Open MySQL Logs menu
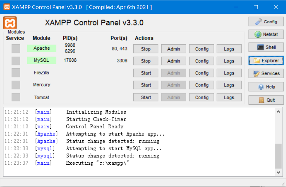Image resolution: width=286 pixels, height=187 pixels. click(229, 61)
